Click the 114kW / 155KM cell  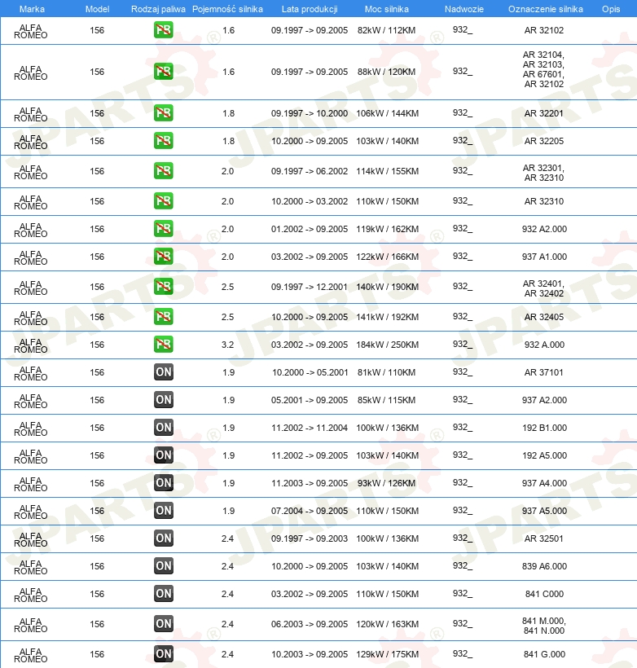click(x=387, y=171)
